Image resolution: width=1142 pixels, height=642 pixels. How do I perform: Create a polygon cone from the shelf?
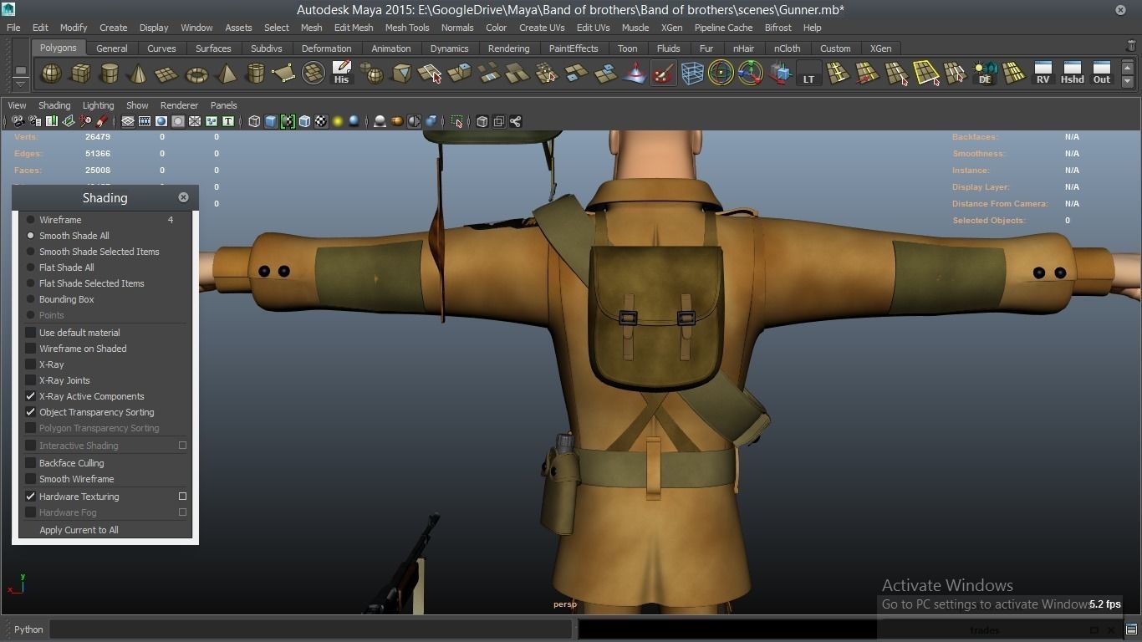[138, 74]
